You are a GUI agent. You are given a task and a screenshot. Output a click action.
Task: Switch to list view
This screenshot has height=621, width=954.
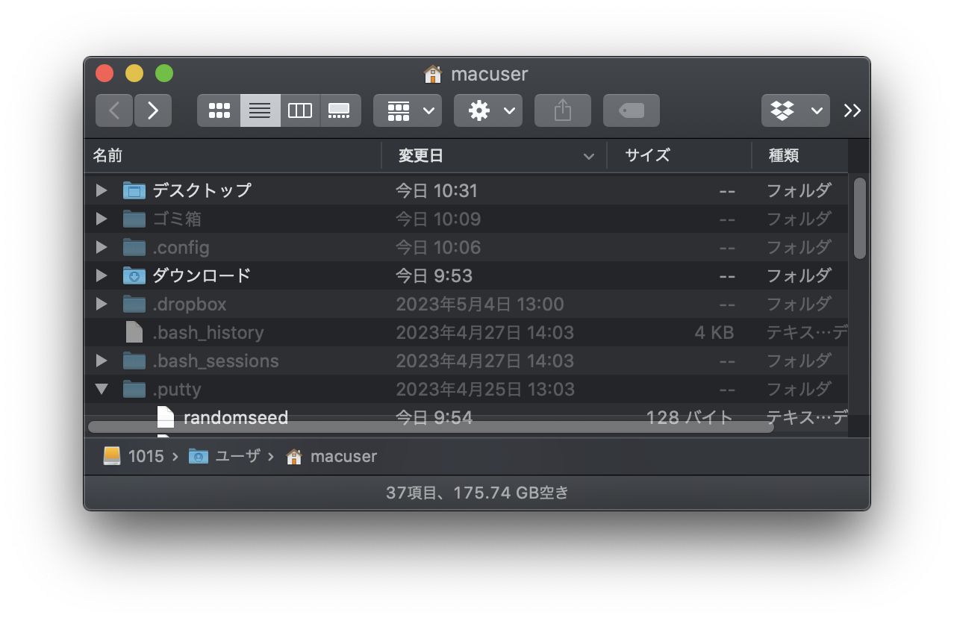[259, 110]
